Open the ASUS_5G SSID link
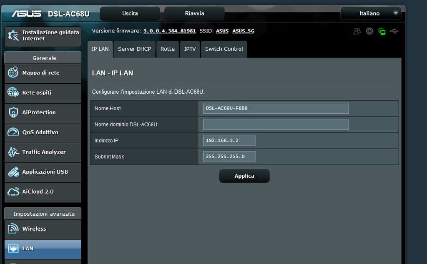427x264 pixels. [x=243, y=31]
